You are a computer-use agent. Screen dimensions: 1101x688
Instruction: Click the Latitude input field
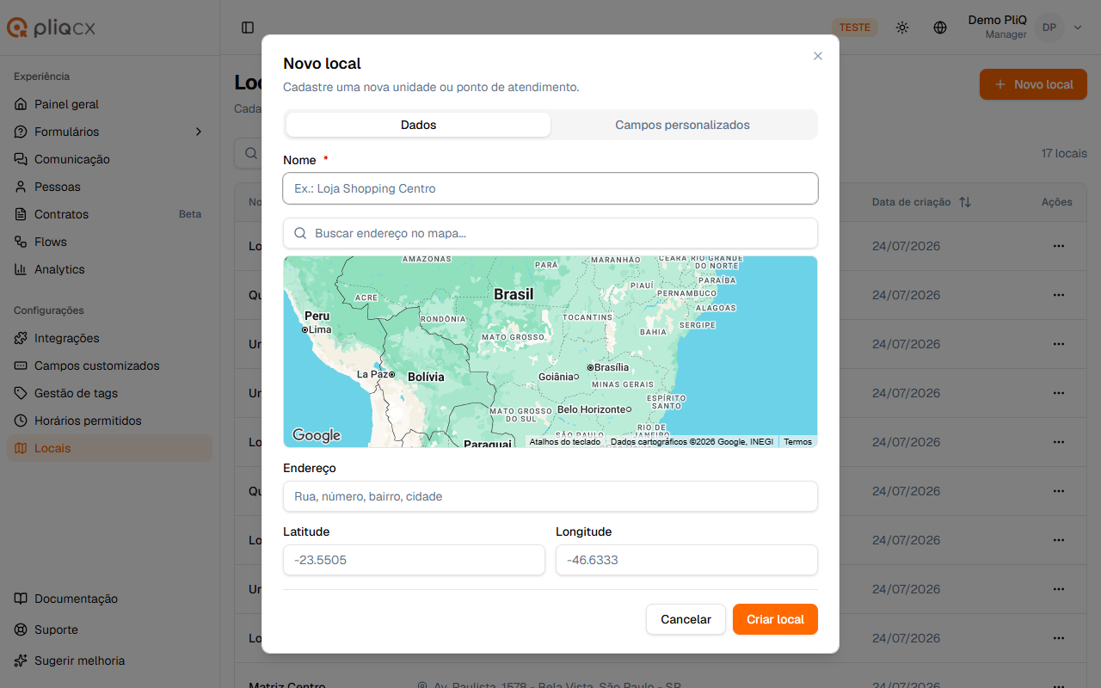[414, 560]
